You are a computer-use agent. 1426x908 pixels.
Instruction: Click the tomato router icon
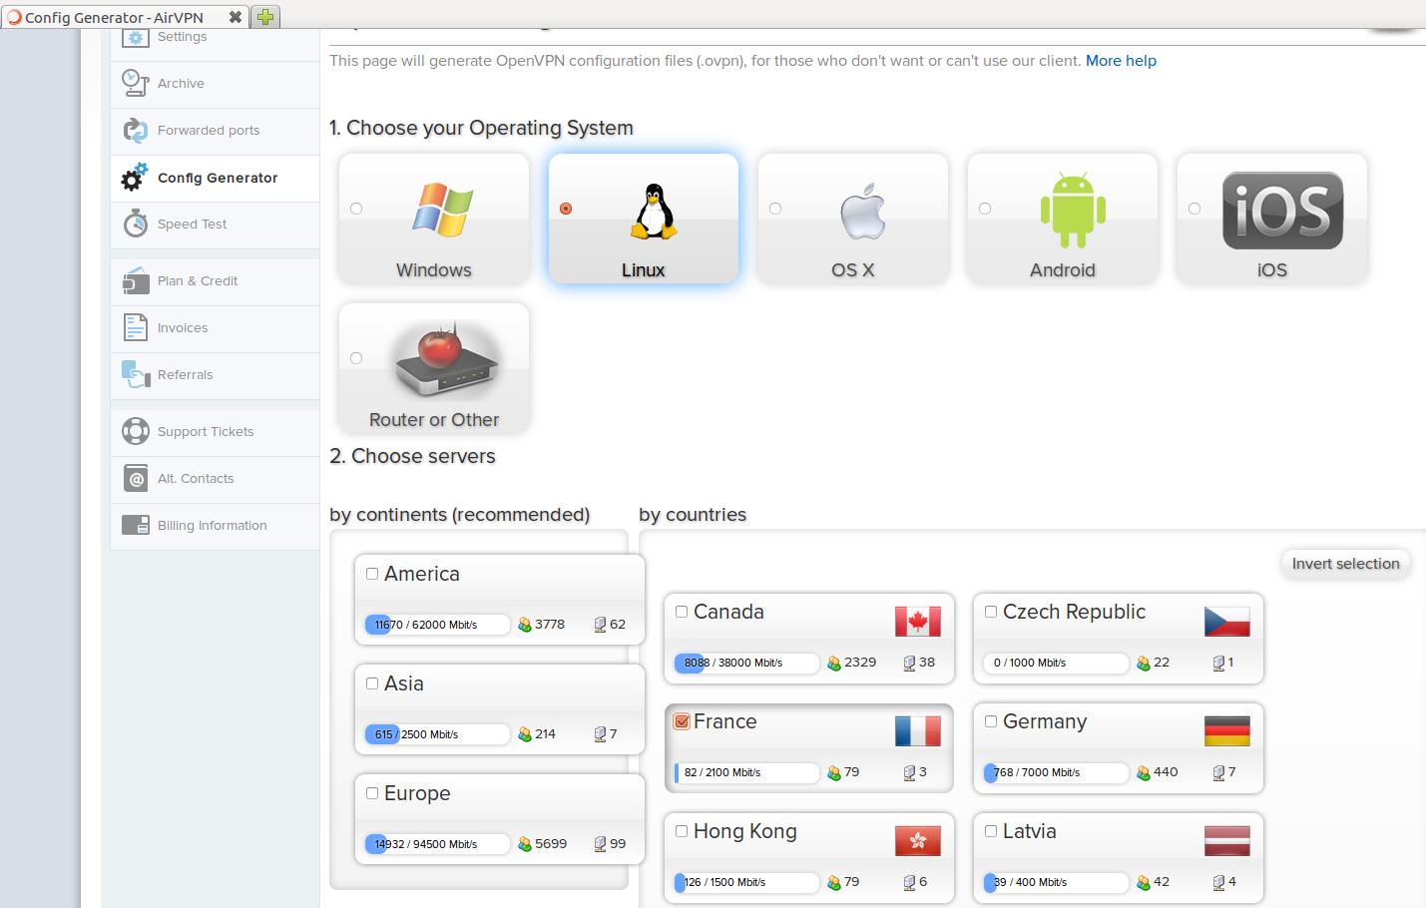445,359
